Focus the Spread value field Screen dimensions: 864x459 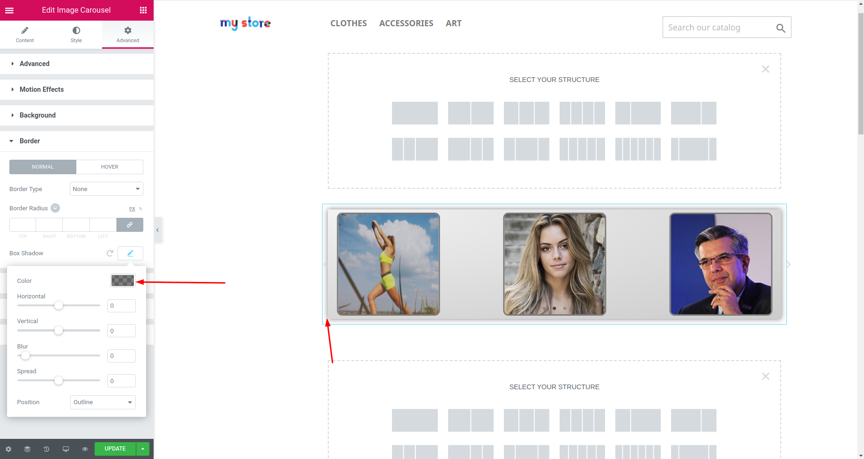(x=121, y=381)
